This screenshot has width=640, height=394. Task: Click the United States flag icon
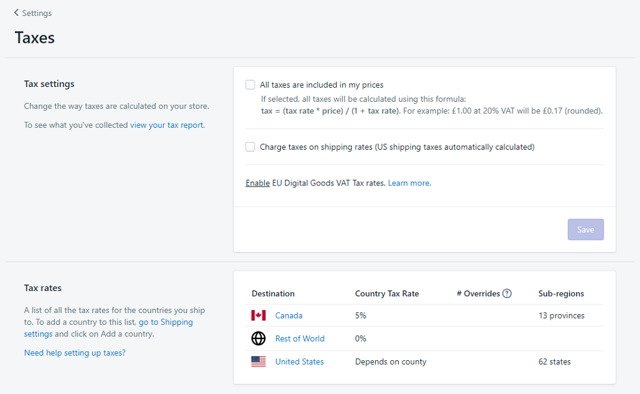(258, 361)
